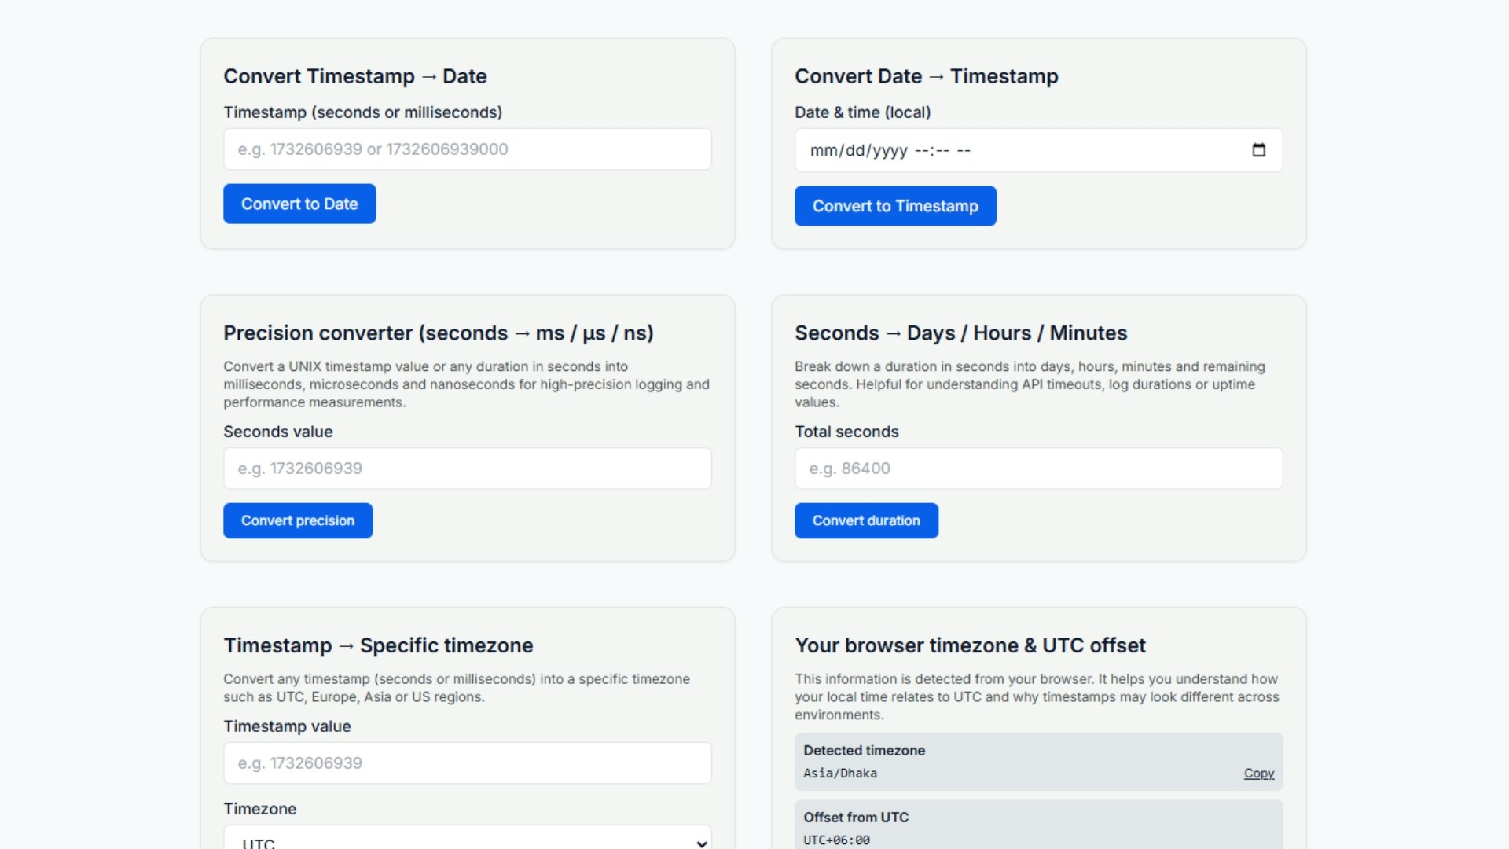Click the Timestamp value field under Specific timezone
Viewport: 1509px width, 849px height.
coord(467,763)
